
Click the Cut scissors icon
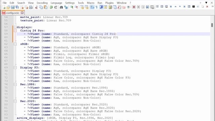(36, 7)
